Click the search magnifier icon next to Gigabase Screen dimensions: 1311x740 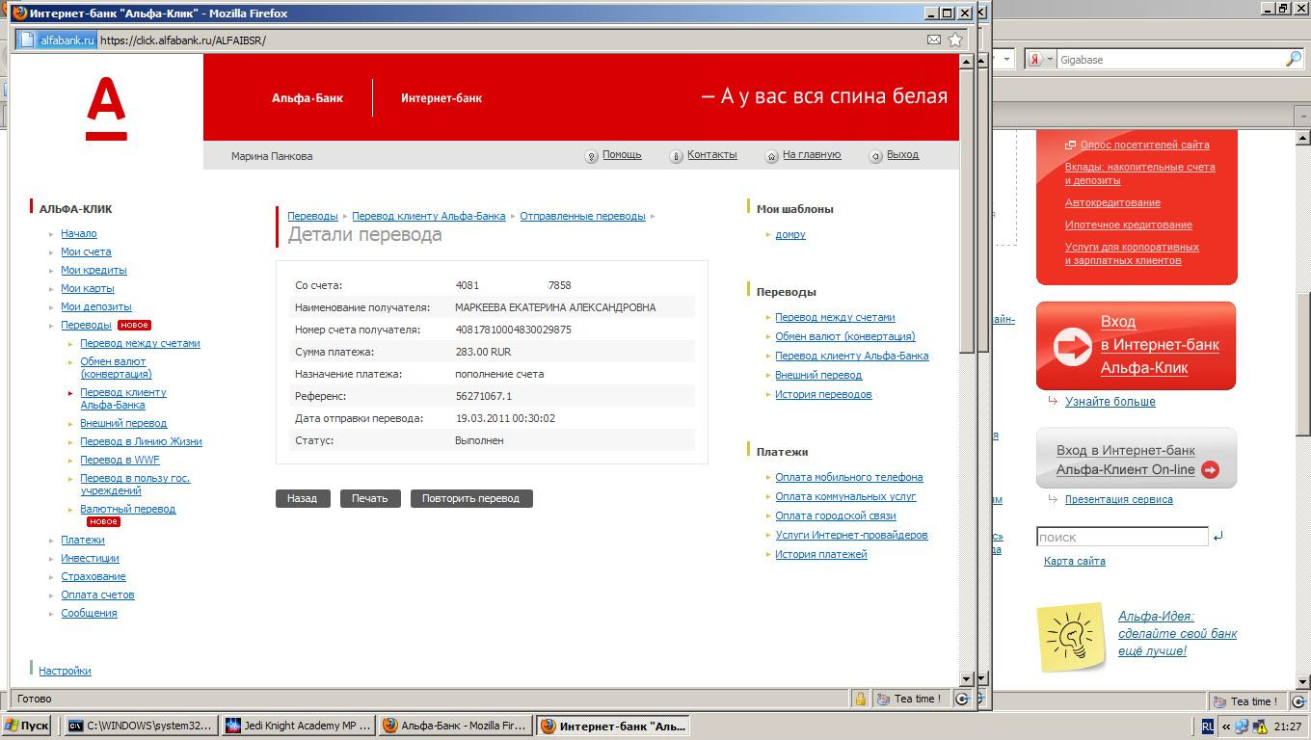click(x=1293, y=60)
